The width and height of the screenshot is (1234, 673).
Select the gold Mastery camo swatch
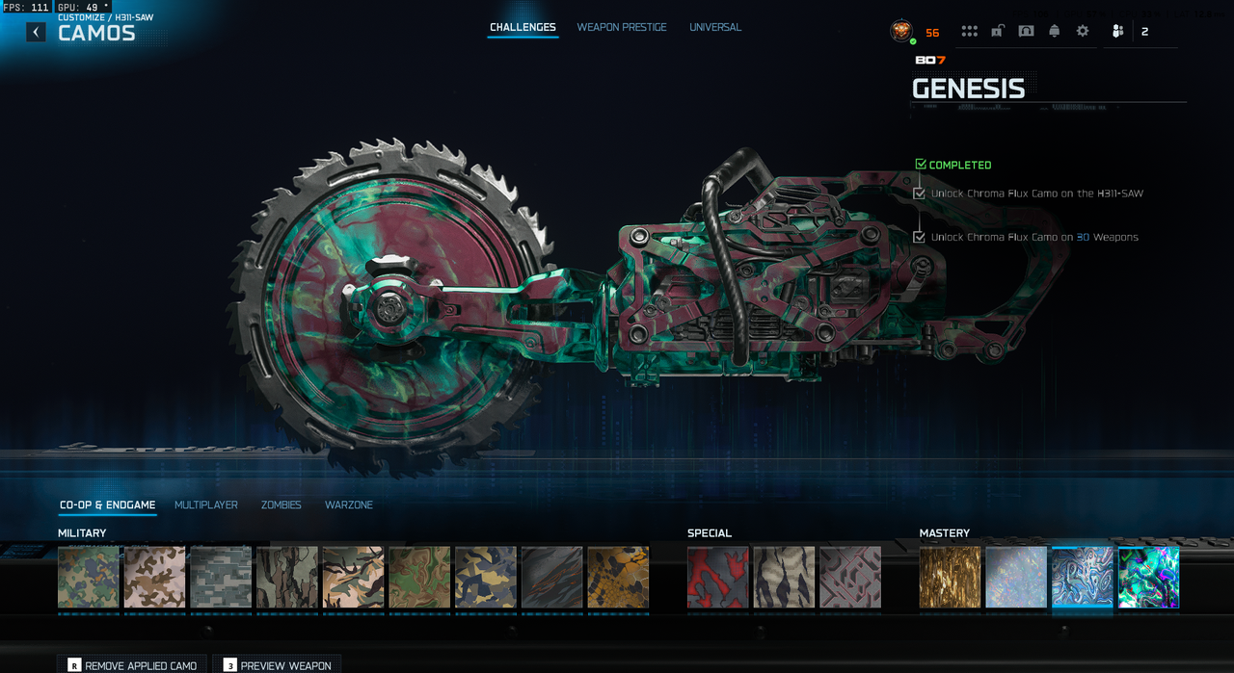pyautogui.click(x=950, y=578)
